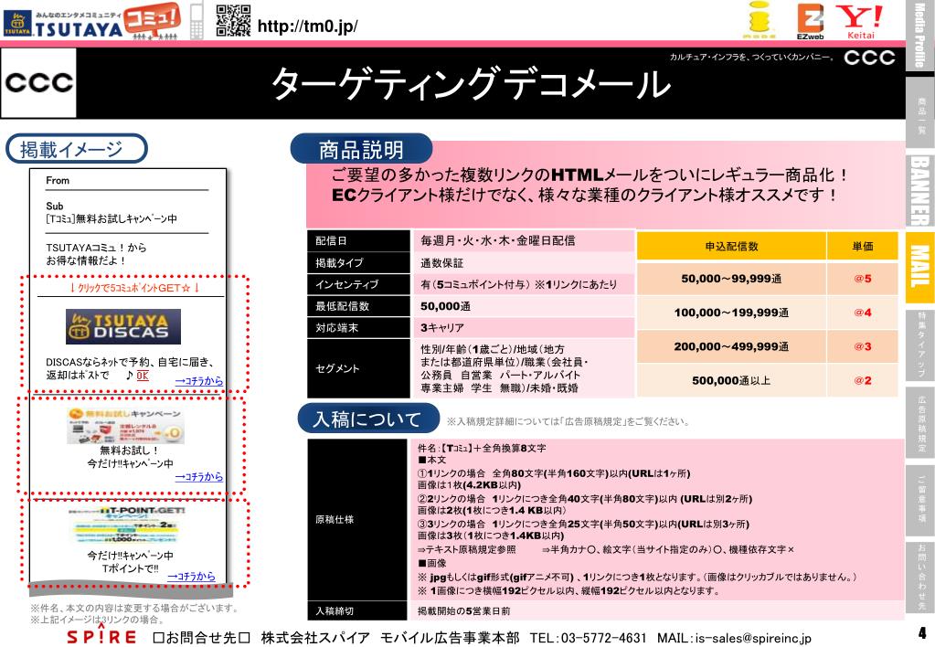The image size is (935, 647).
Task: Select the 商品一覧 side tab
Action: tap(920, 112)
